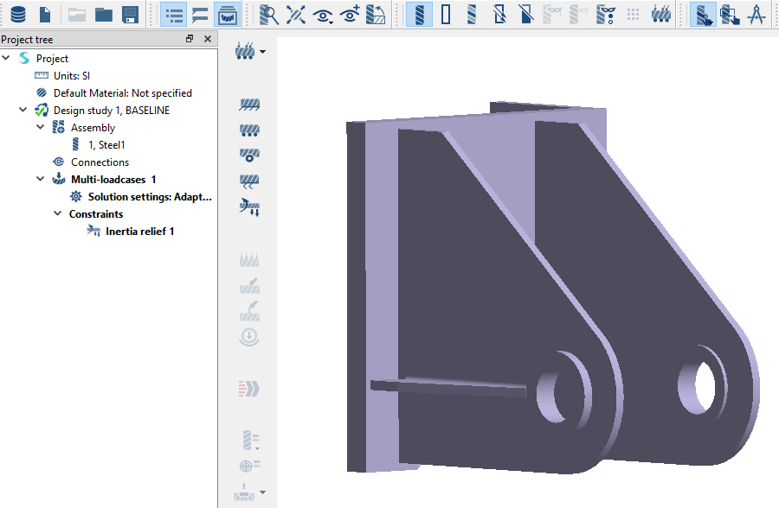Click the eye with plus icon
This screenshot has width=779, height=508.
point(350,15)
